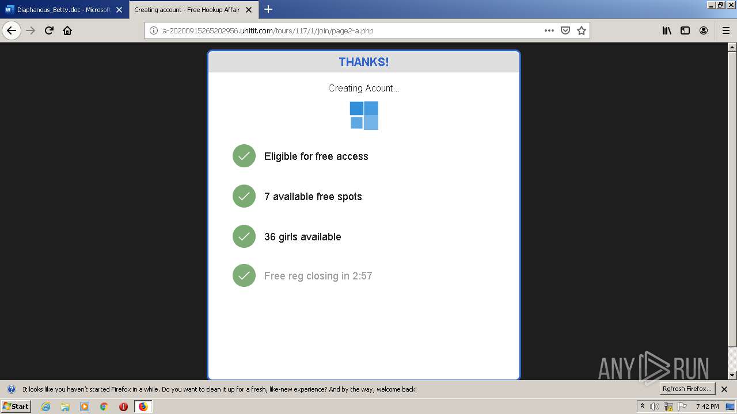Viewport: 737px width, 414px height.
Task: Dismiss the Firefox notification bar
Action: tap(724, 389)
